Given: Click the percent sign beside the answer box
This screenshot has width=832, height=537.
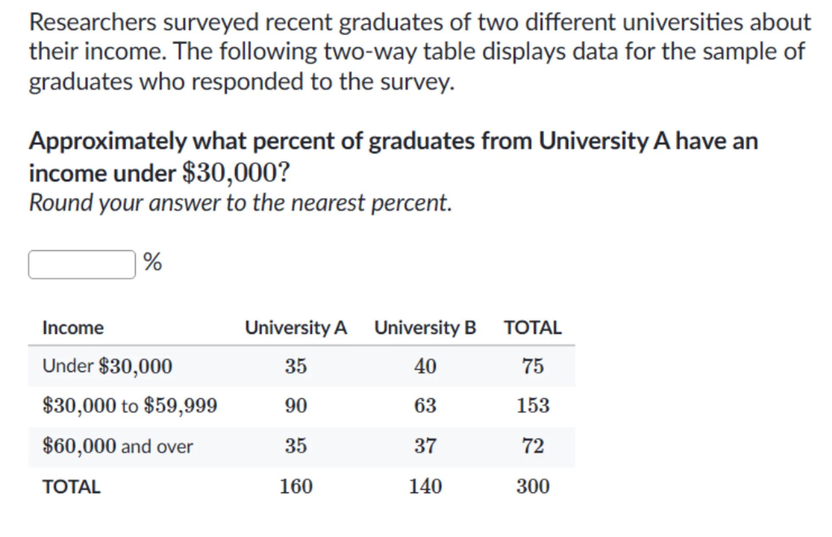Looking at the screenshot, I should coord(152,262).
